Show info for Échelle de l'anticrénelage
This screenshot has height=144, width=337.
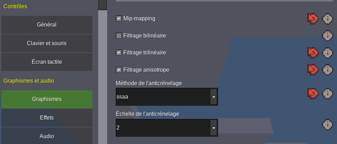[x=327, y=124]
